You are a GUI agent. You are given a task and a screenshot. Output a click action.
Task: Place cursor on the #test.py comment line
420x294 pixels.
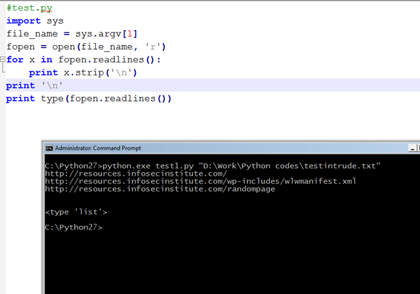(29, 8)
